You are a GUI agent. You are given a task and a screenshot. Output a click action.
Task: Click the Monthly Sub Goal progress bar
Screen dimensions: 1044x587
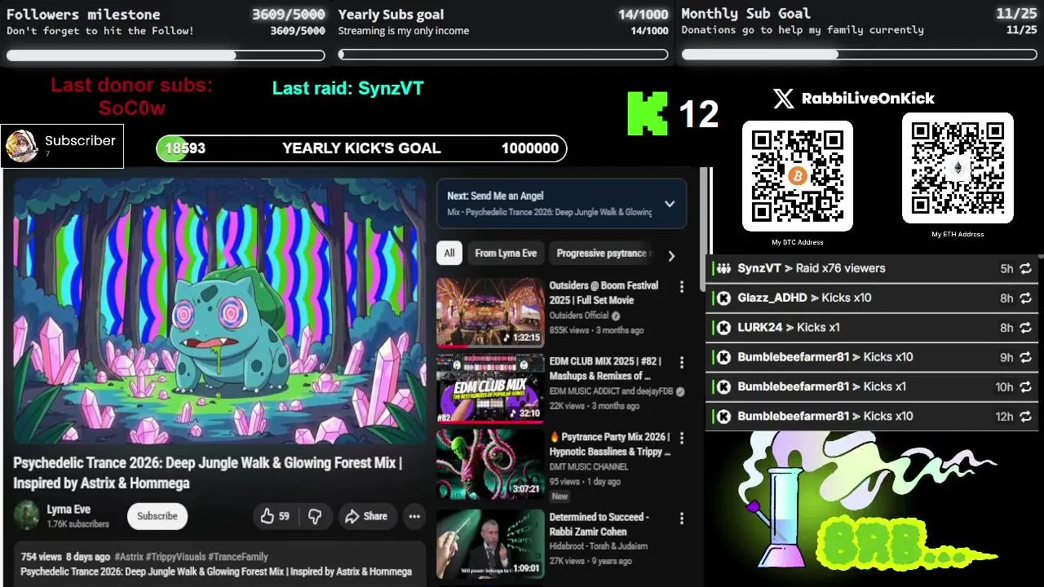859,55
